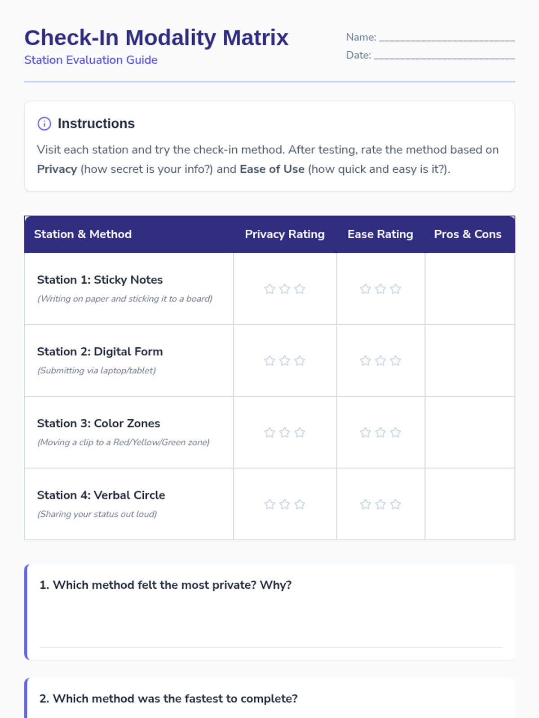Click the Station Evaluation Guide subtitle
539x718 pixels.
pos(91,60)
